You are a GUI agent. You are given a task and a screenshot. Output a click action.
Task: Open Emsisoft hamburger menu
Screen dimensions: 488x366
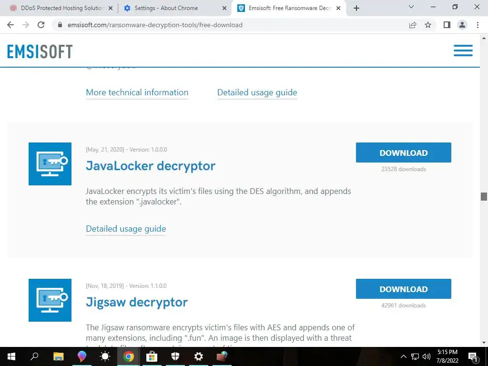pos(463,51)
